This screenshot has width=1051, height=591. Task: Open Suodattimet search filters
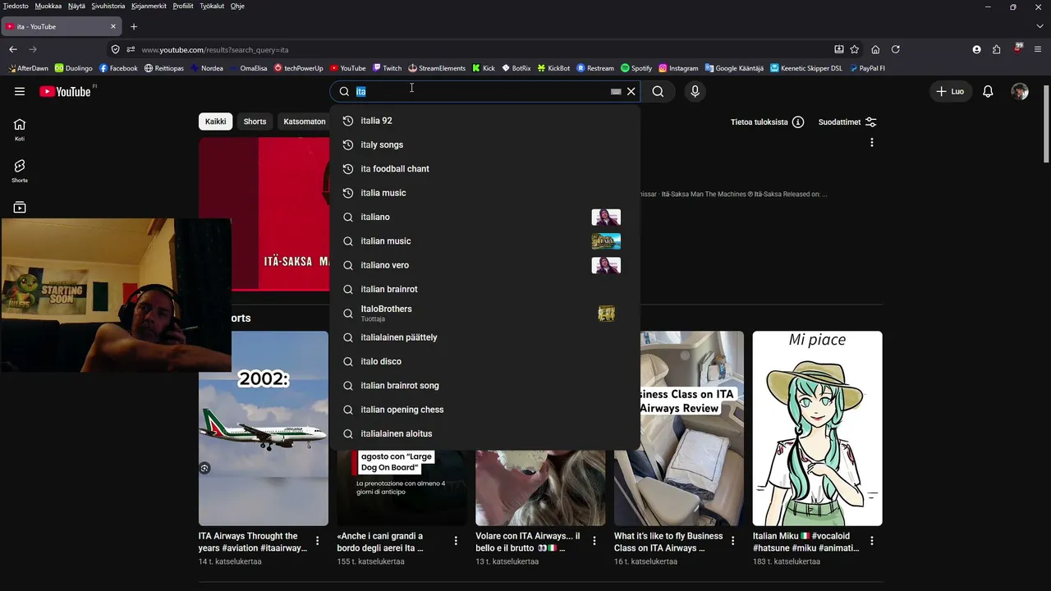pyautogui.click(x=847, y=121)
